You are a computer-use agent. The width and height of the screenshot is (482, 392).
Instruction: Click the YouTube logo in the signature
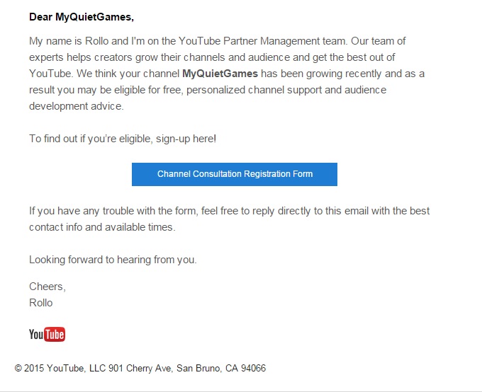click(x=47, y=334)
